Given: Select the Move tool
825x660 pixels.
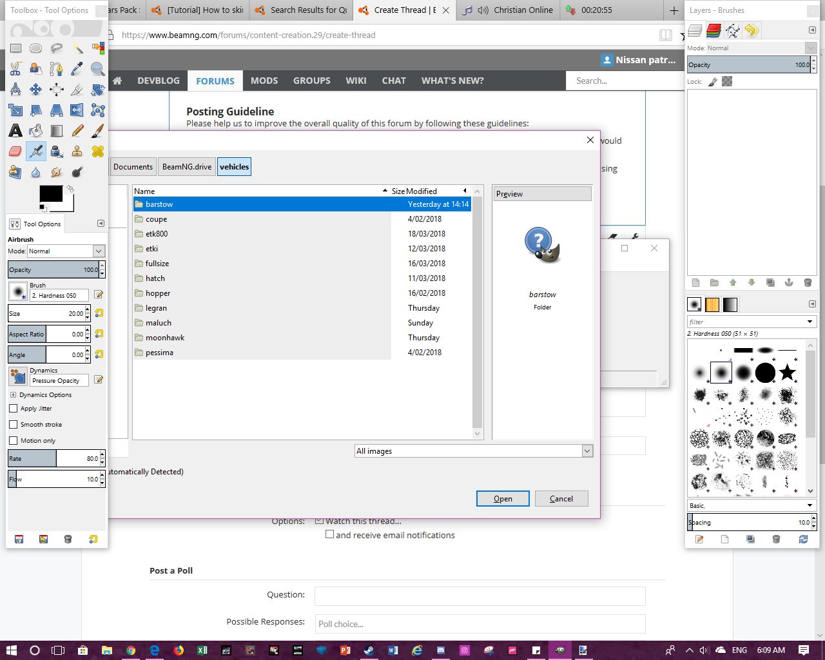Looking at the screenshot, I should pos(36,90).
